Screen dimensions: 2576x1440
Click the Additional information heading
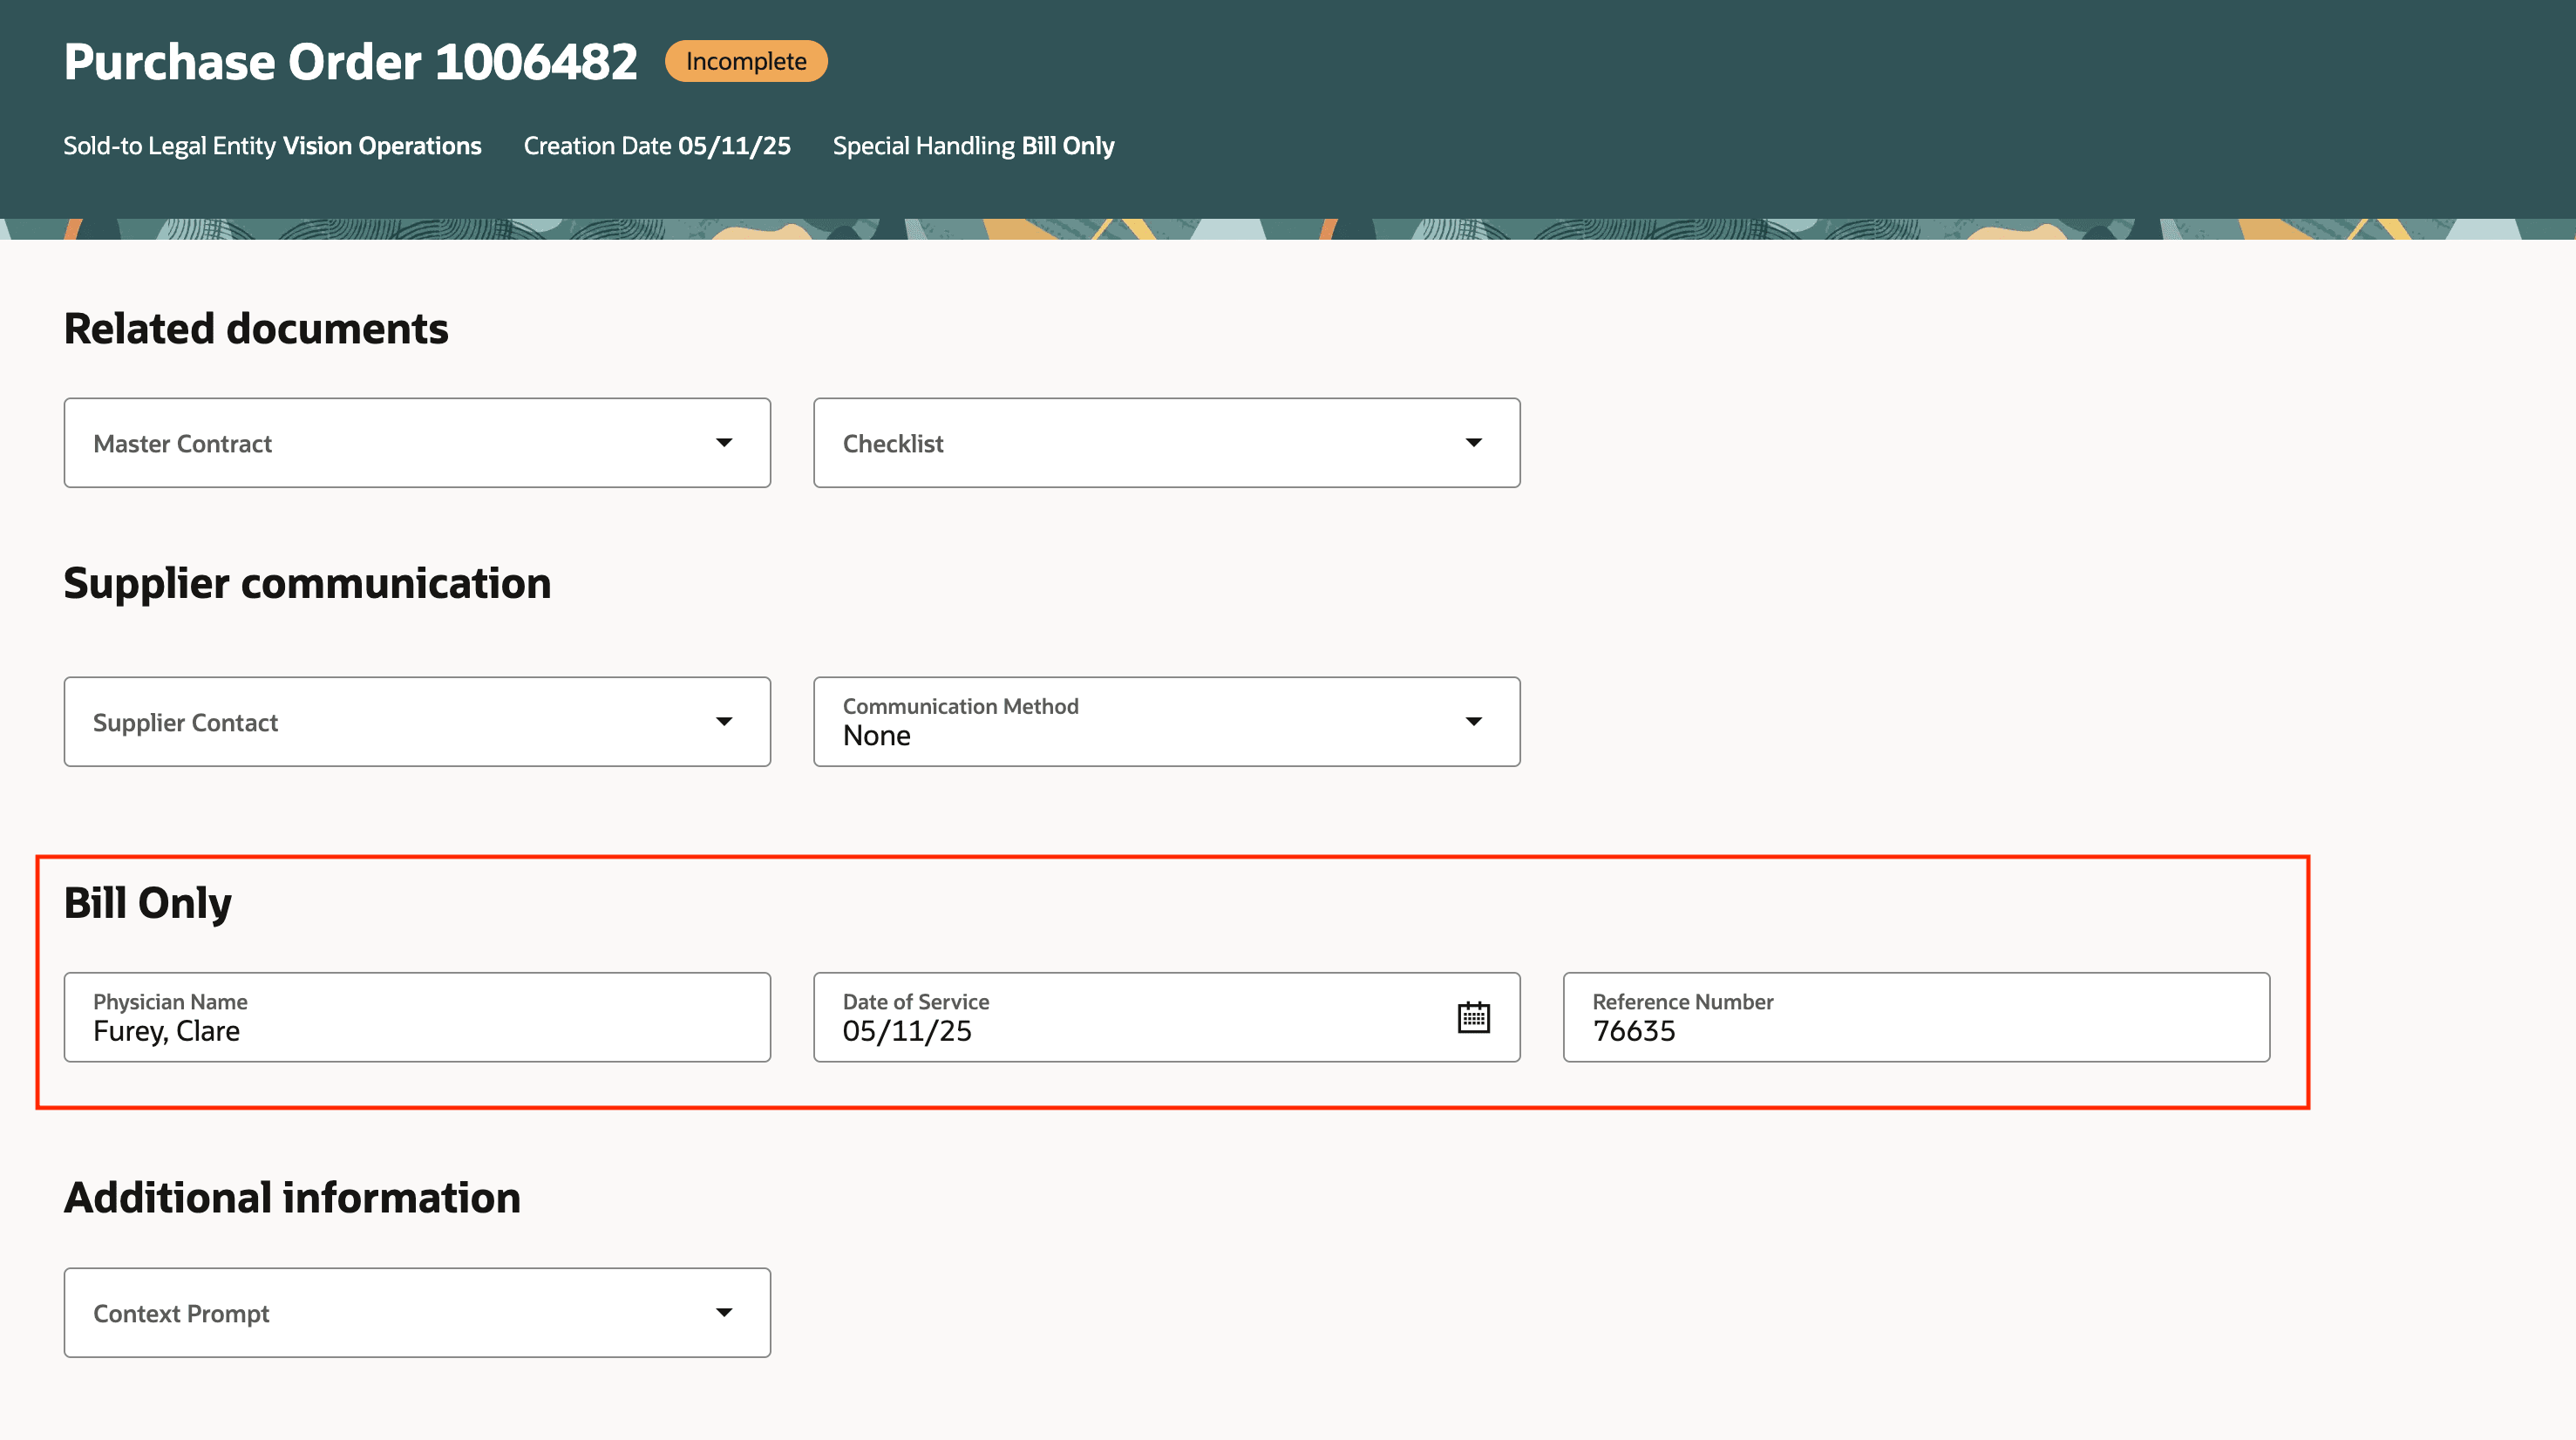tap(292, 1197)
